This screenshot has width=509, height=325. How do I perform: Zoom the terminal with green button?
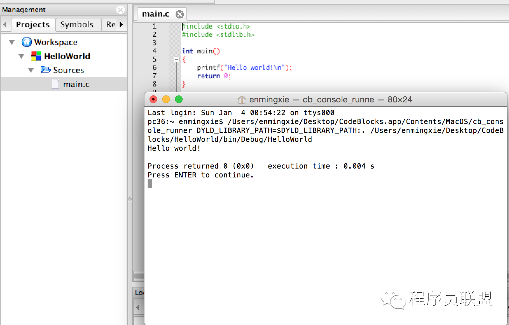click(179, 100)
